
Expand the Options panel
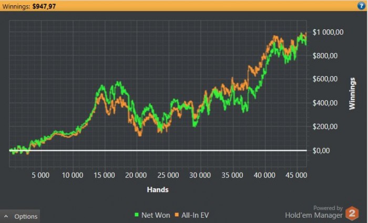click(20, 216)
